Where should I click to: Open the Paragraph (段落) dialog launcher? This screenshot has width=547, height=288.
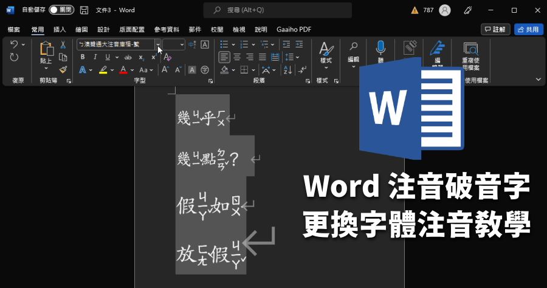coord(308,81)
